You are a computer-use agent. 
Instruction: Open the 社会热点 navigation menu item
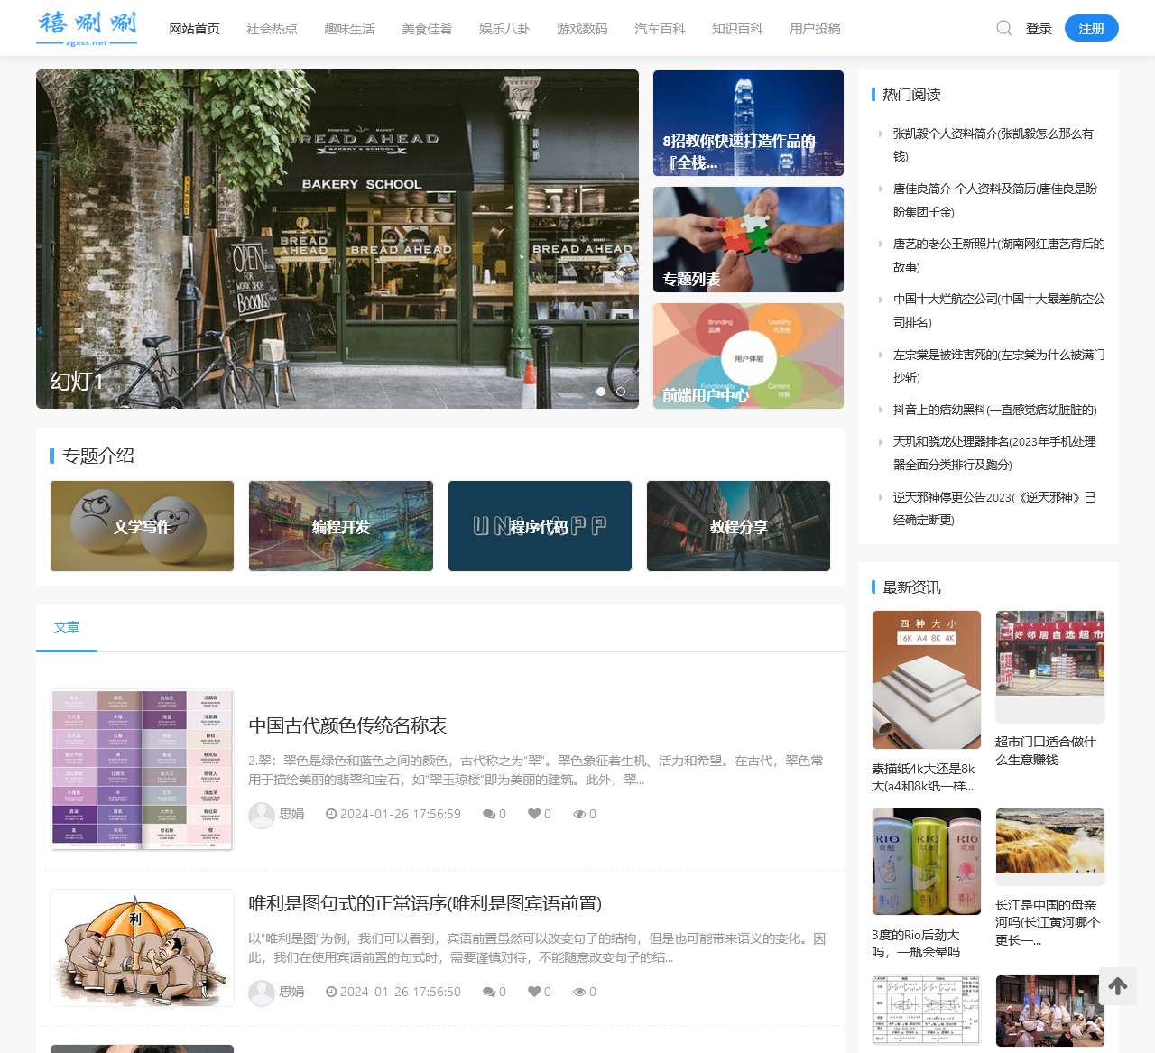point(272,29)
